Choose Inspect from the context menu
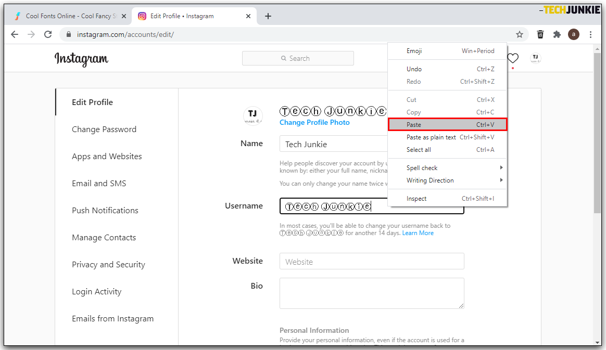Viewport: 606px width, 350px height. click(448, 198)
